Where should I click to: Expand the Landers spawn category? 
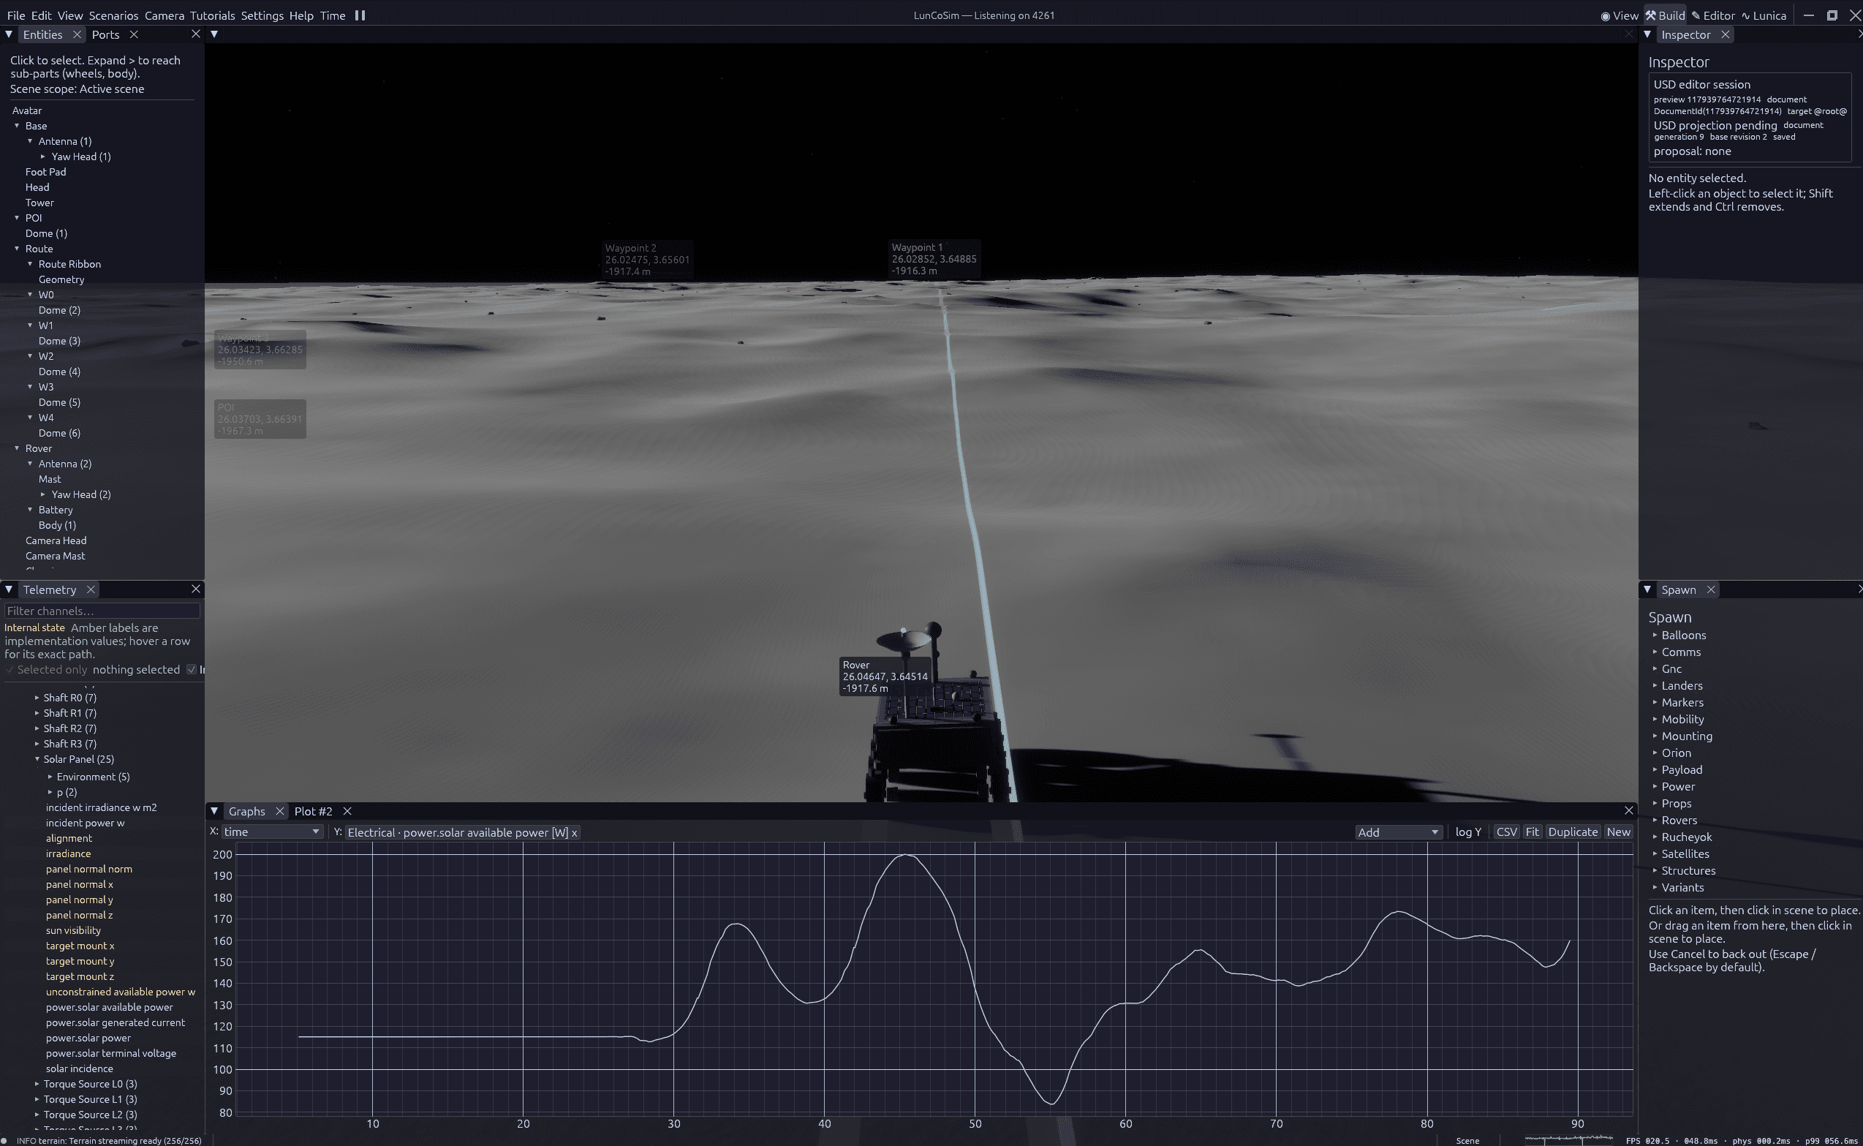(x=1655, y=685)
